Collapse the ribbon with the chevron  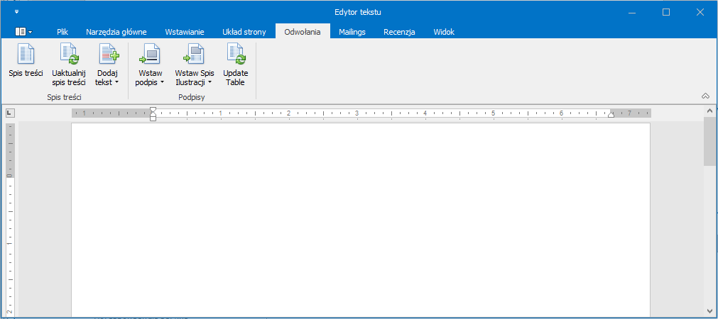pyautogui.click(x=705, y=96)
